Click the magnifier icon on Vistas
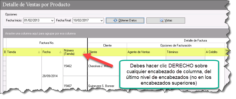This screenshot has width=236, height=99. tap(162, 20)
